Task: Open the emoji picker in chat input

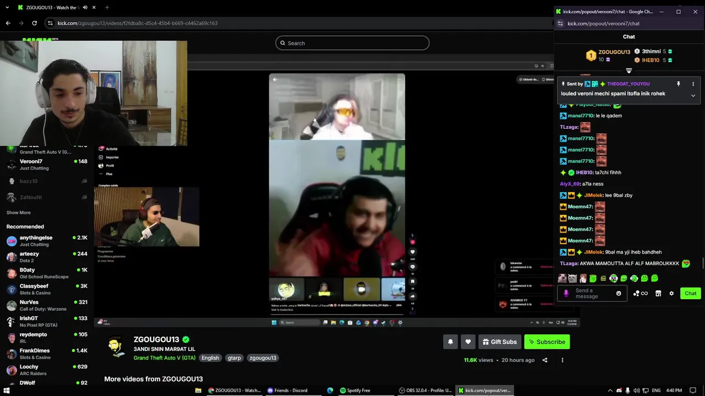Action: [x=619, y=294]
